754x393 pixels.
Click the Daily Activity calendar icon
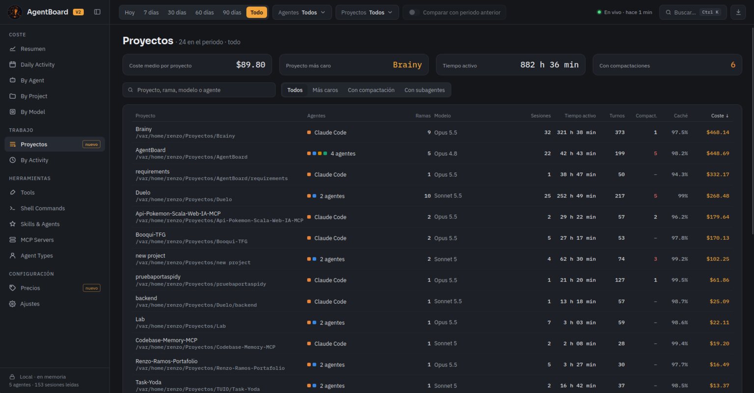click(x=13, y=65)
